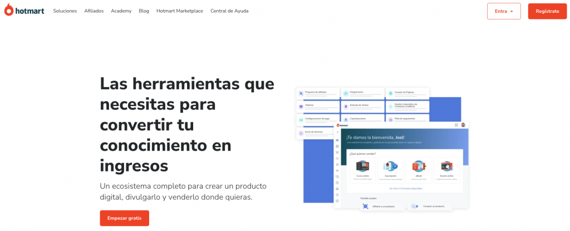Click the Creador de Páginas icon
Screen dimensions: 570x231
(x=390, y=93)
